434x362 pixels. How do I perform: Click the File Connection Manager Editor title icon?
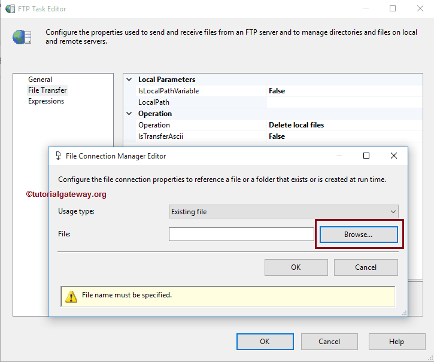tap(58, 156)
